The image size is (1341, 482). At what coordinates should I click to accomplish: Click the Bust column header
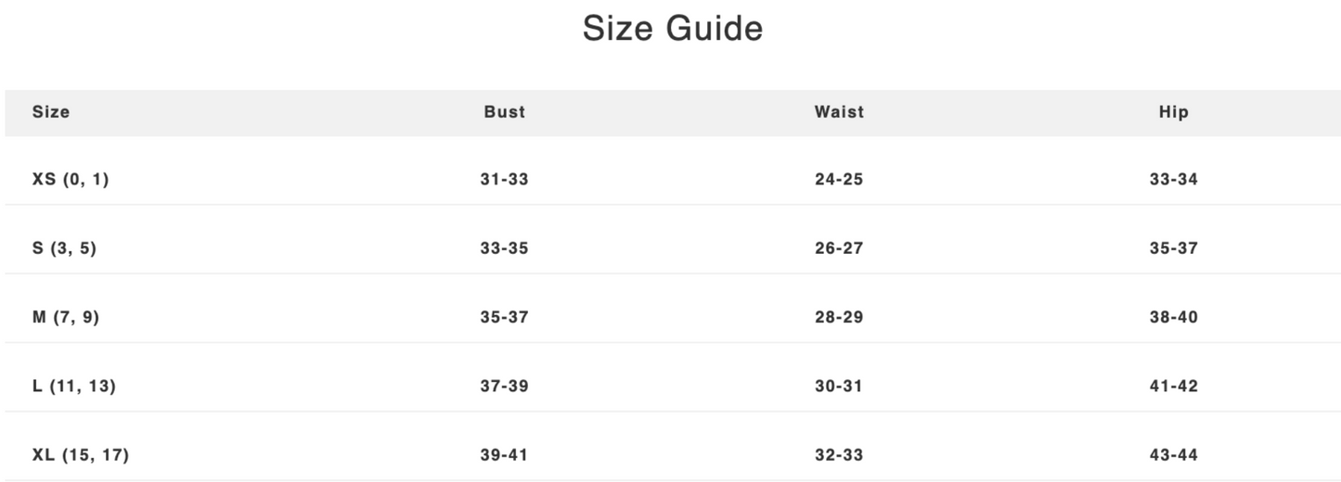coord(504,112)
